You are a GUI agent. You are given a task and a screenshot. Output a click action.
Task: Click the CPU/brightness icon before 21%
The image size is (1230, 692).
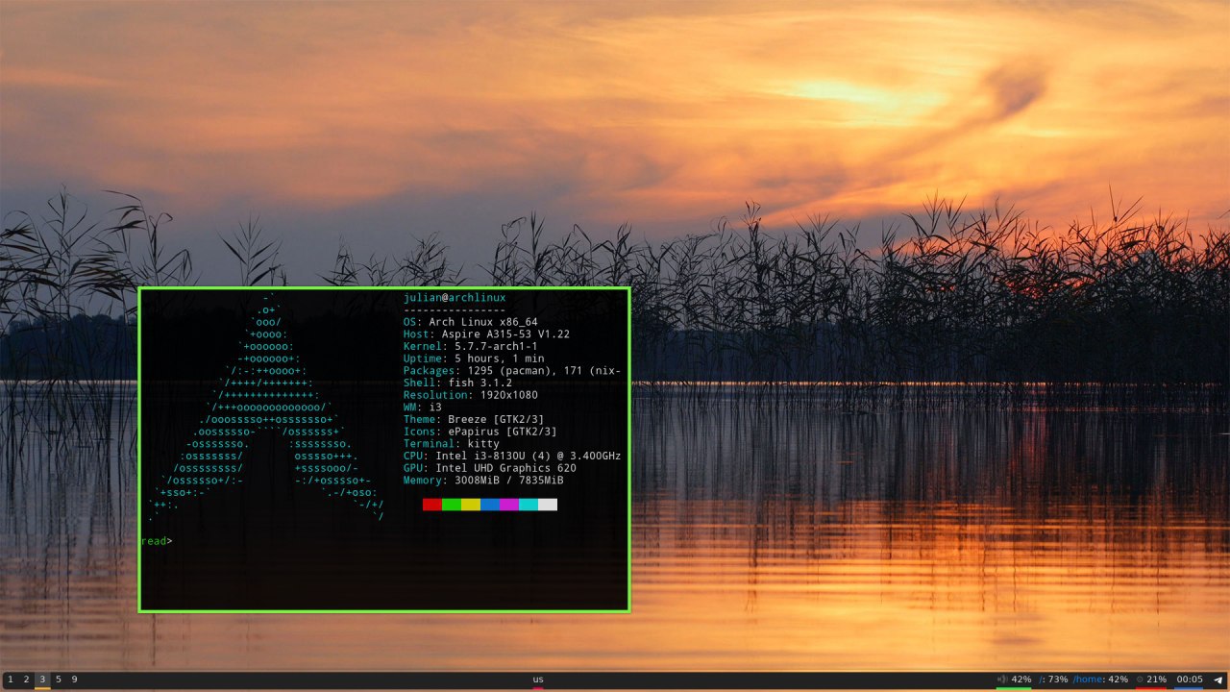1140,680
